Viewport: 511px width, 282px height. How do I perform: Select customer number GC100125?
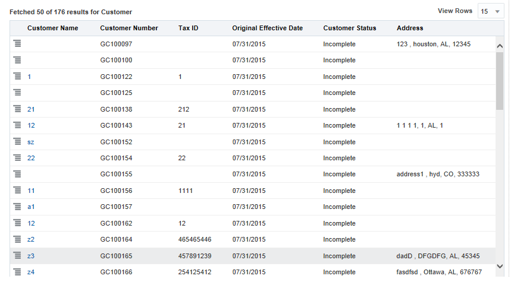coord(116,93)
